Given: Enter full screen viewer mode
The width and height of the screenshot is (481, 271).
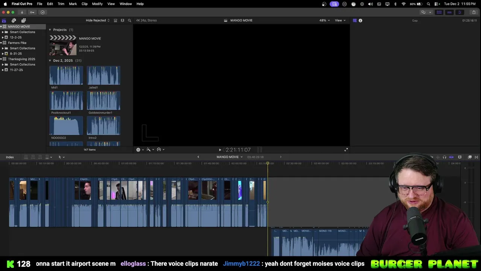Looking at the screenshot, I should [346, 150].
